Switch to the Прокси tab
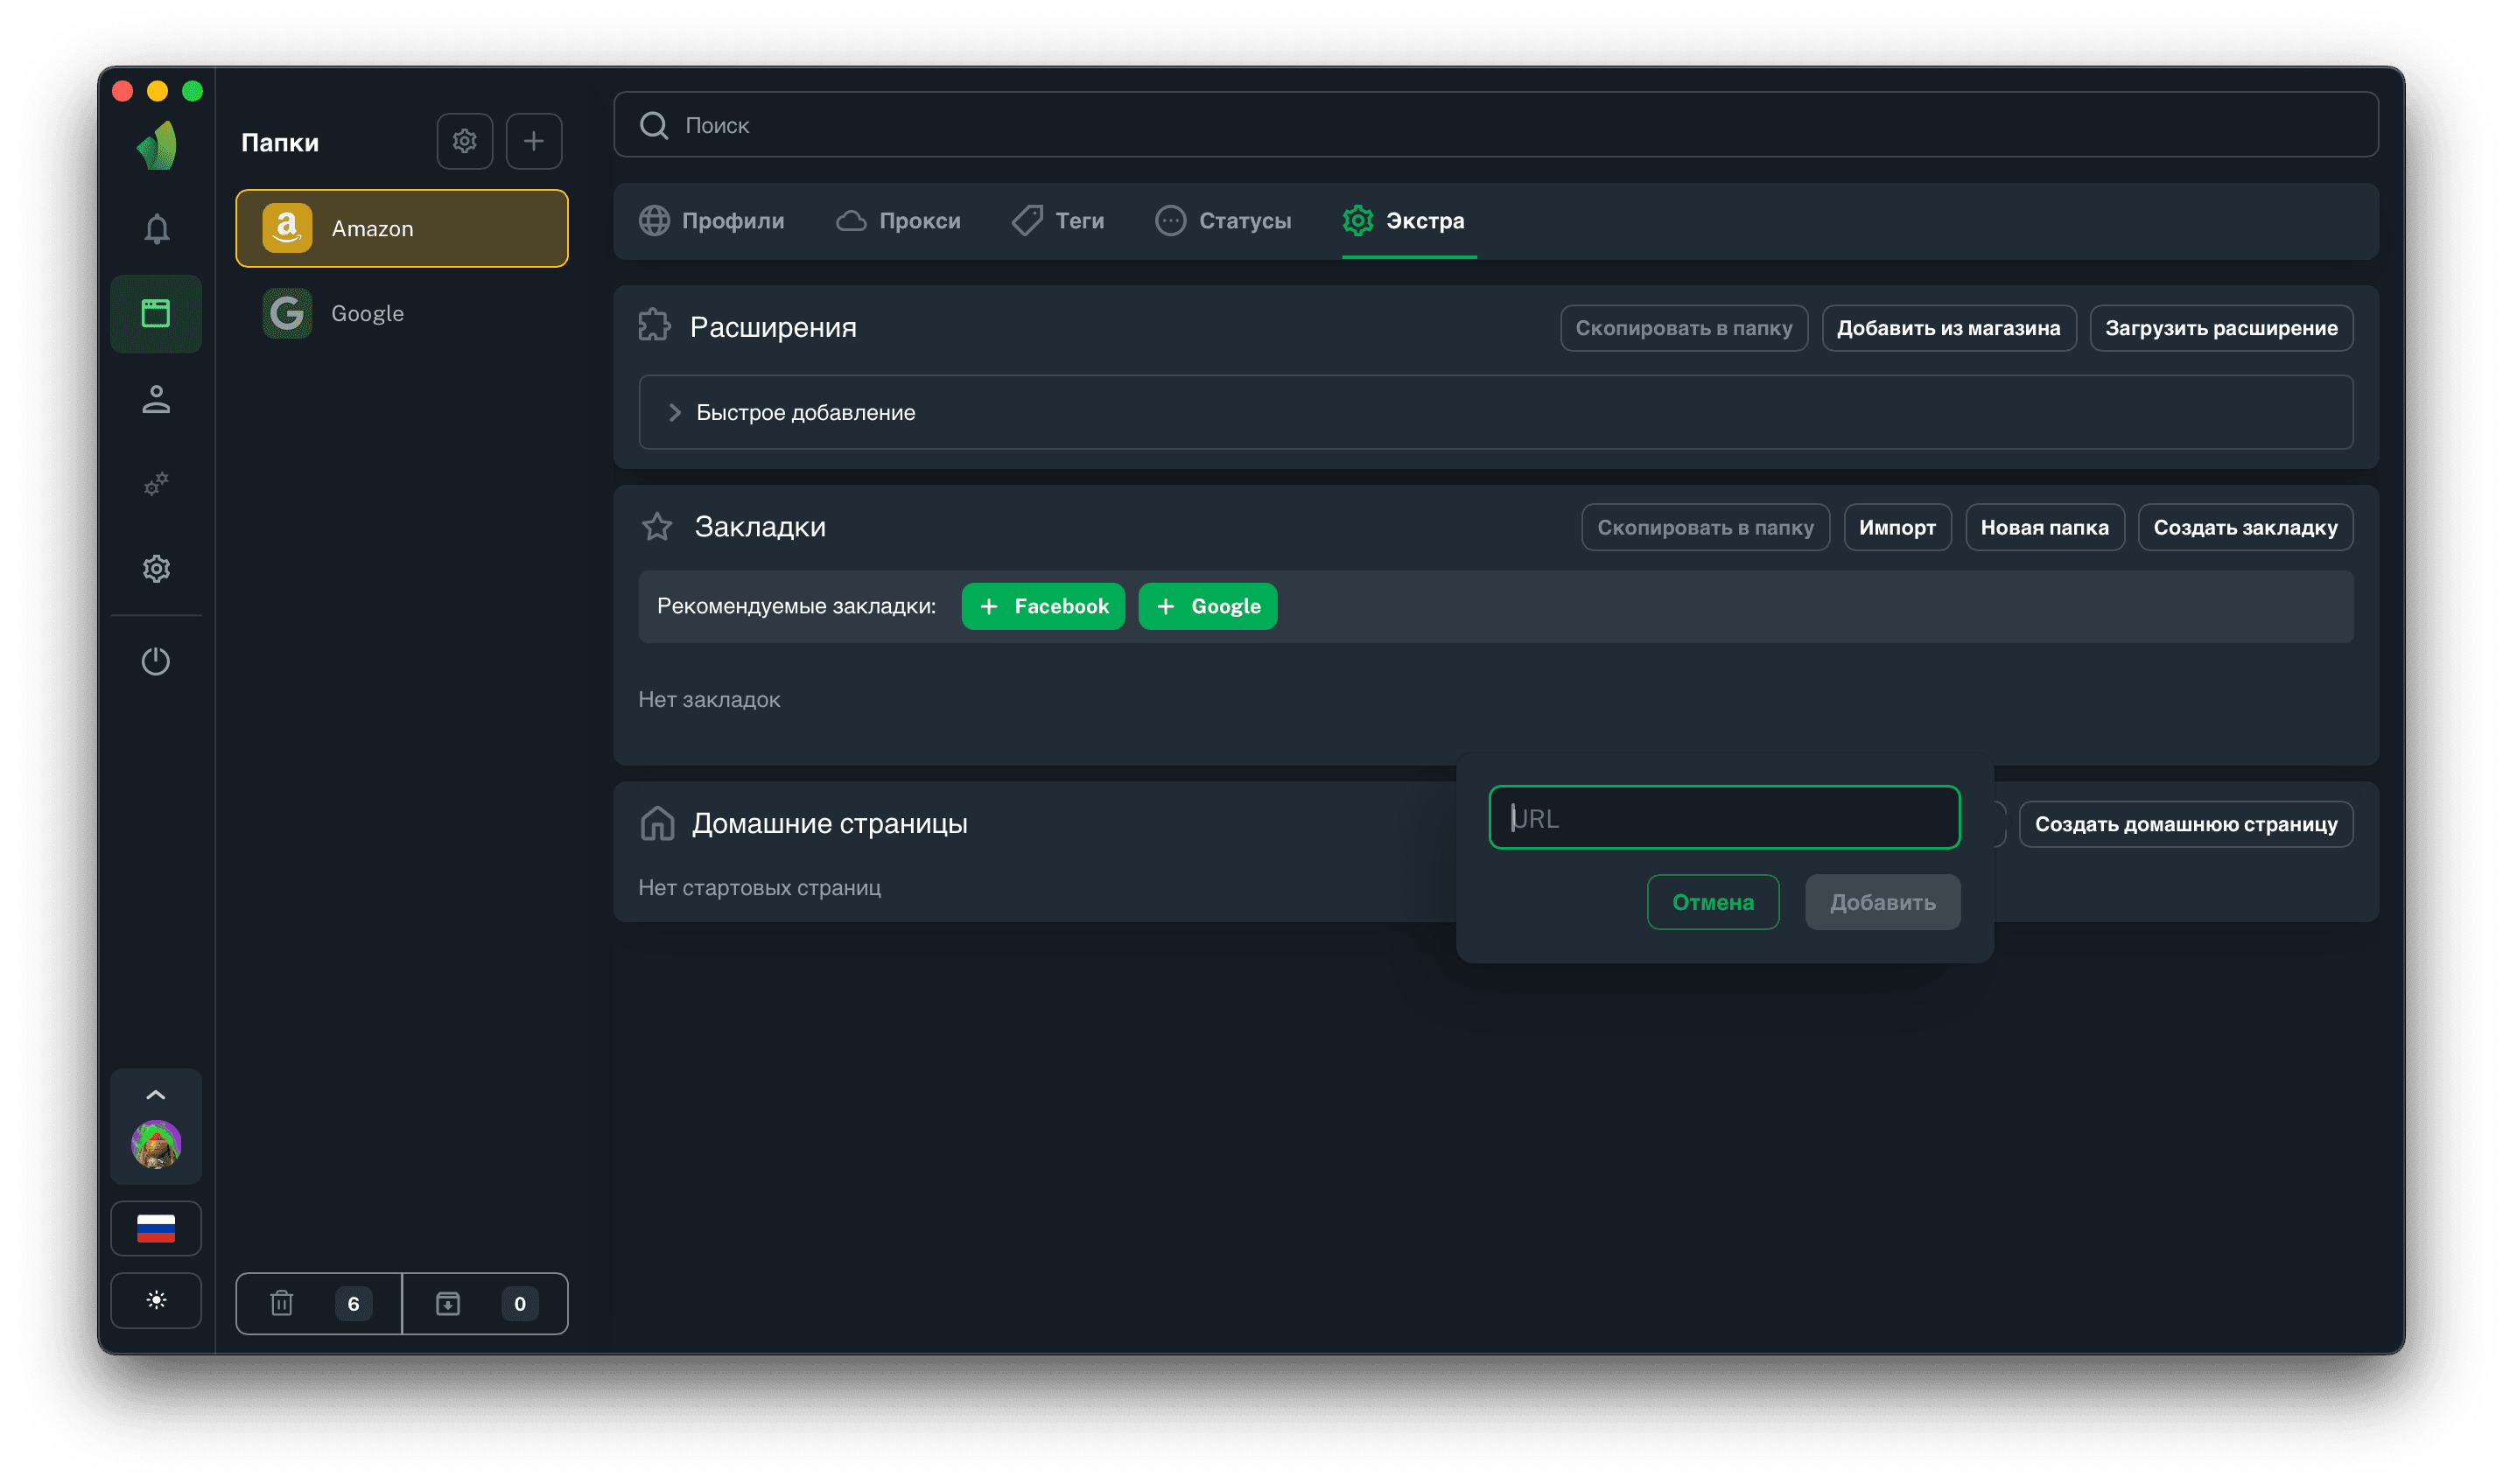The height and width of the screenshot is (1484, 2503). pyautogui.click(x=898, y=221)
